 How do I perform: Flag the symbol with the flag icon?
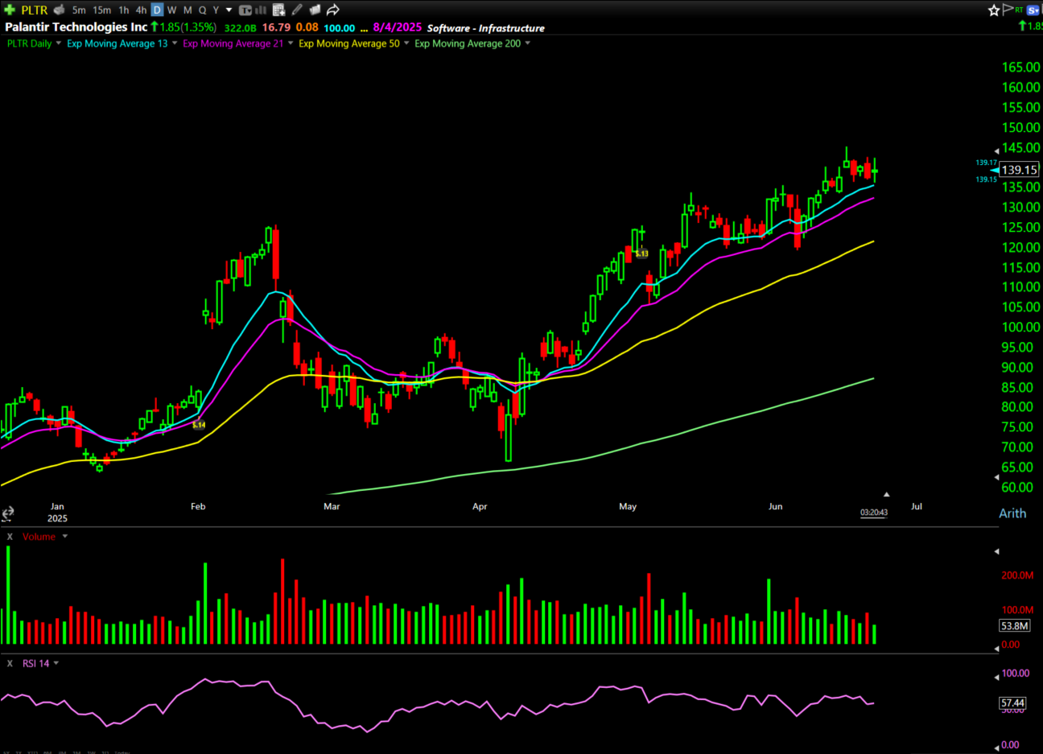click(1007, 10)
